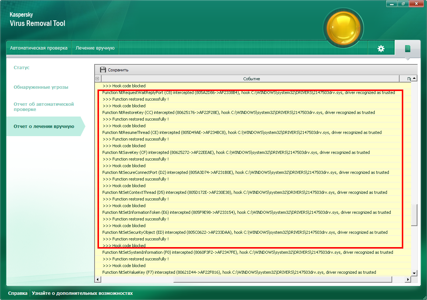427x300 pixels.
Task: Click the yellow status orb indicator
Action: tap(343, 28)
